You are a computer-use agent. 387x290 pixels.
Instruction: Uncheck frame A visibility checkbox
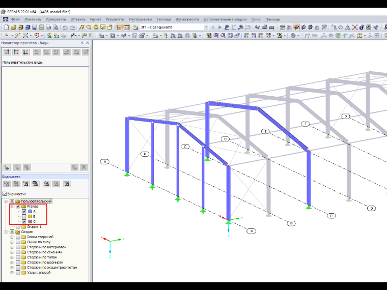click(24, 211)
